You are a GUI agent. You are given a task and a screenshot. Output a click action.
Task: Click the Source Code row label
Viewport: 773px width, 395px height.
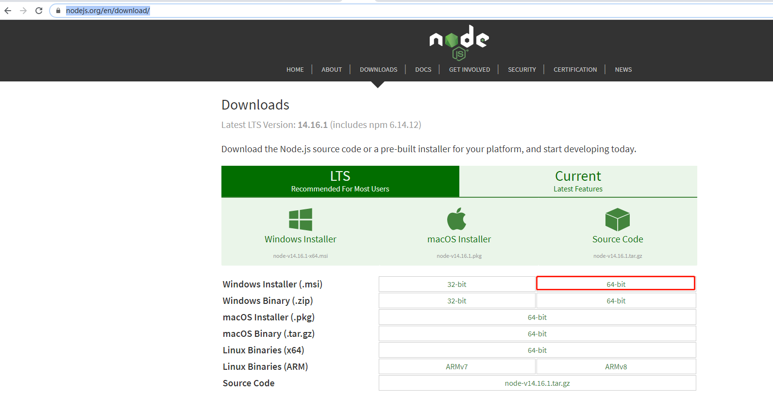coord(249,383)
